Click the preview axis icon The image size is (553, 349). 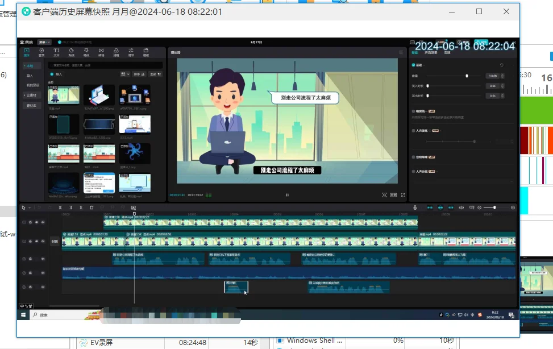pyautogui.click(x=461, y=207)
